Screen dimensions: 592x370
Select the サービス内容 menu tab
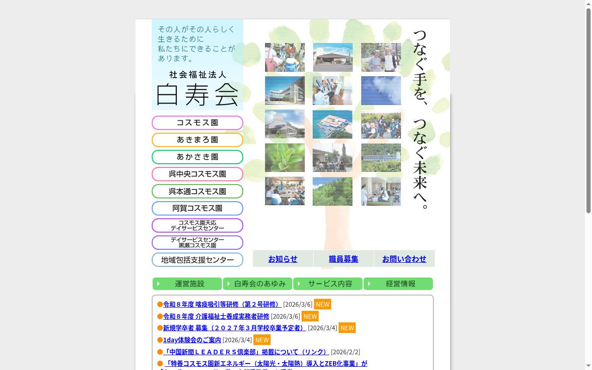[x=328, y=284]
